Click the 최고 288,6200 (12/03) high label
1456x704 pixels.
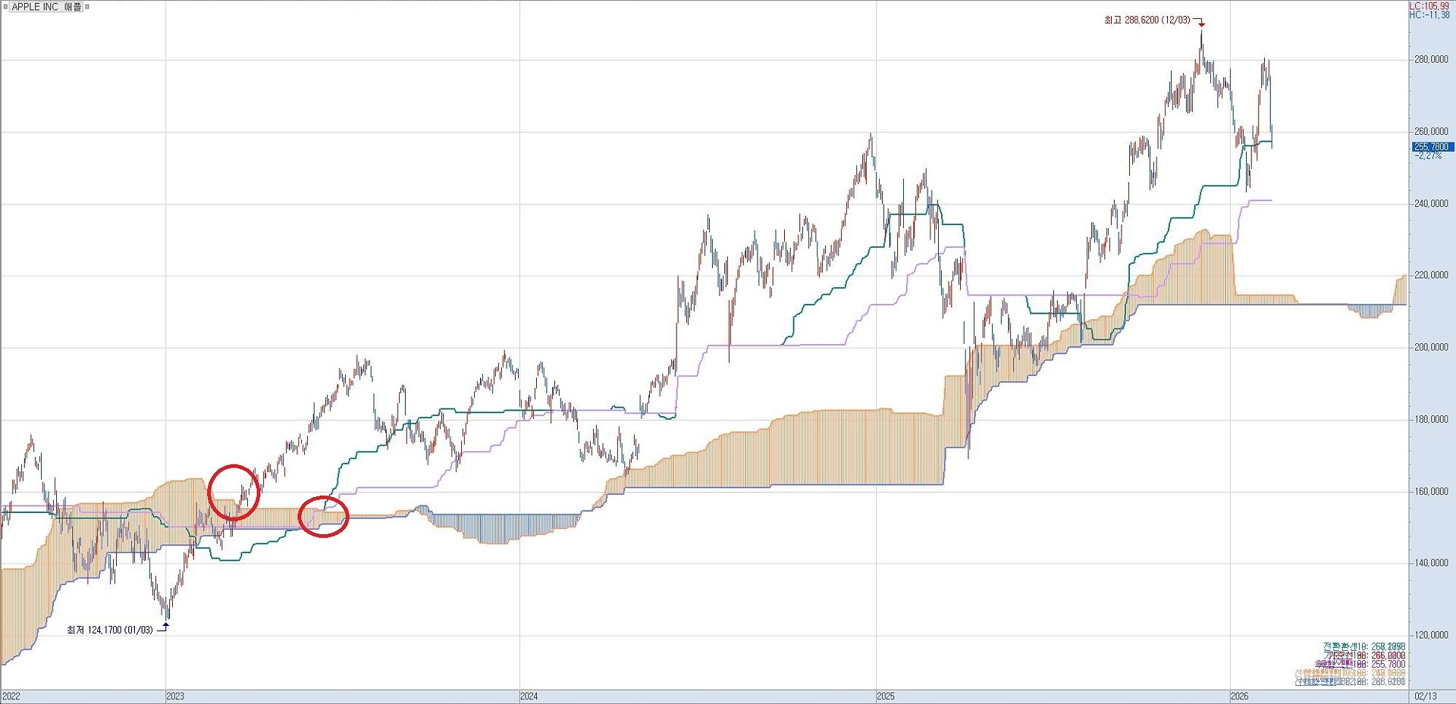click(1147, 20)
